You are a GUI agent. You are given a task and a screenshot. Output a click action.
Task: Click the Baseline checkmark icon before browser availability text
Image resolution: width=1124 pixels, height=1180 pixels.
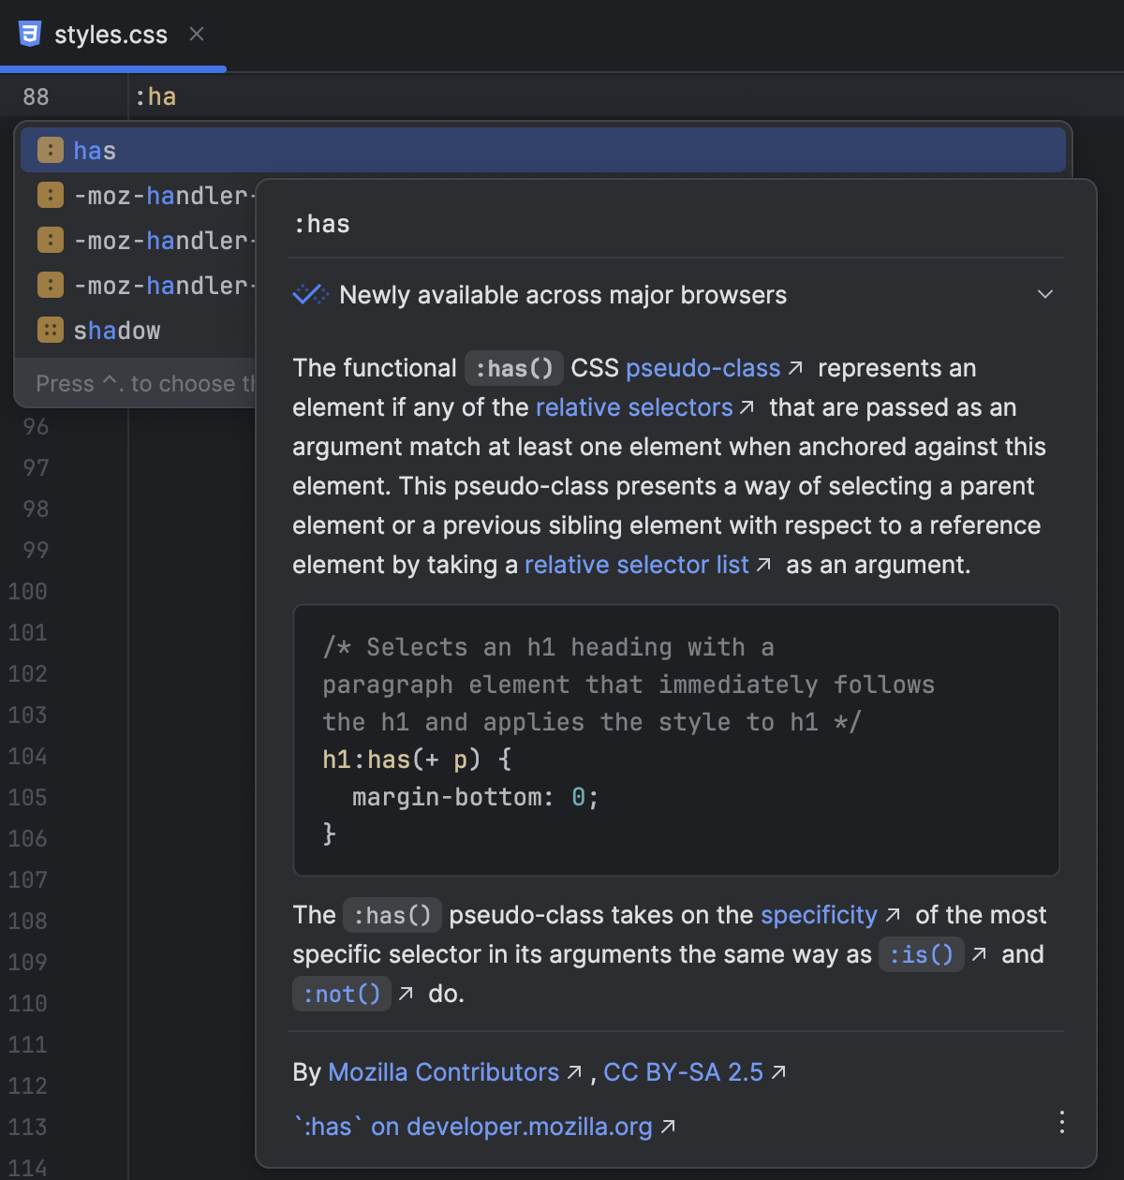click(x=309, y=294)
